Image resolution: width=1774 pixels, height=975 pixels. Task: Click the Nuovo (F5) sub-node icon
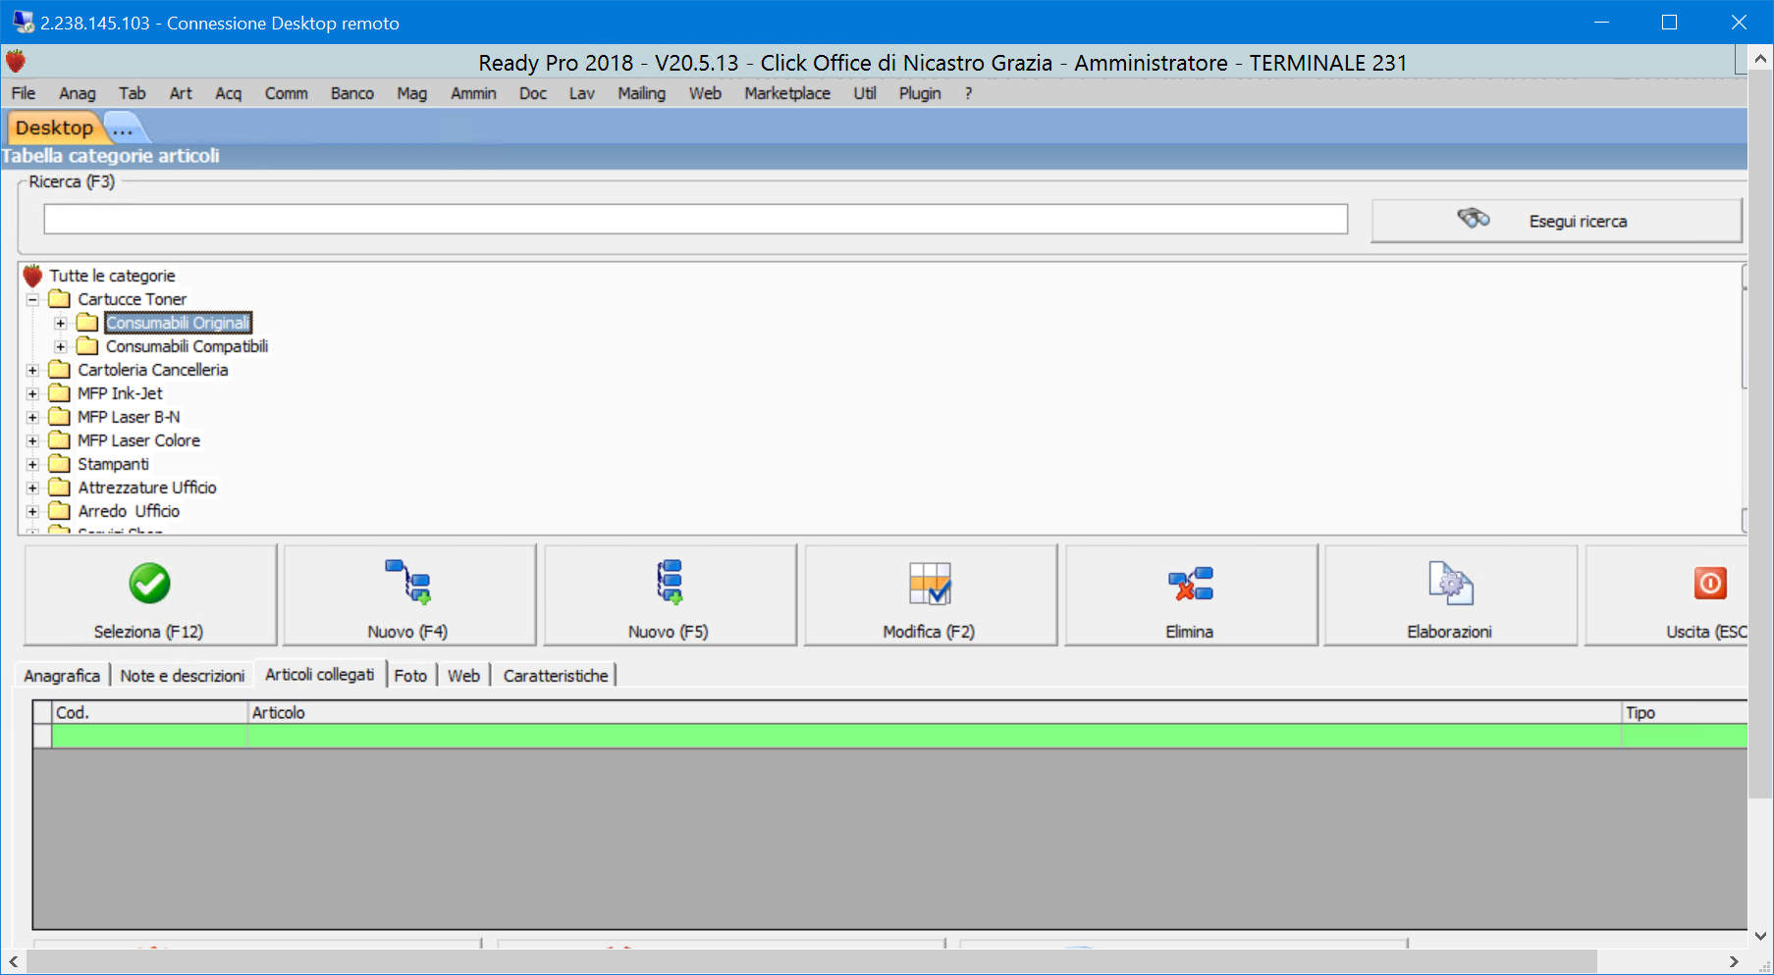click(x=670, y=582)
